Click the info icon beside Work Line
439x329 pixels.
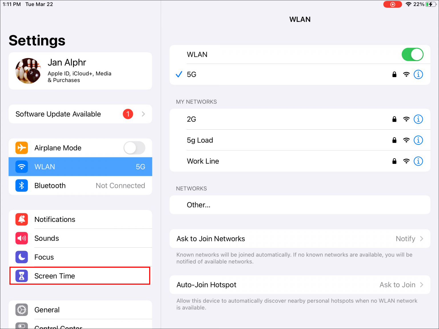coord(418,161)
